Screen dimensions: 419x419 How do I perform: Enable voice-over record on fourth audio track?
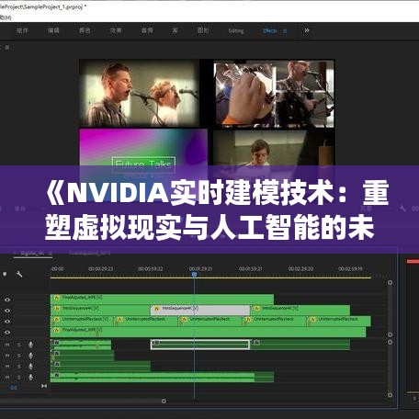30,378
